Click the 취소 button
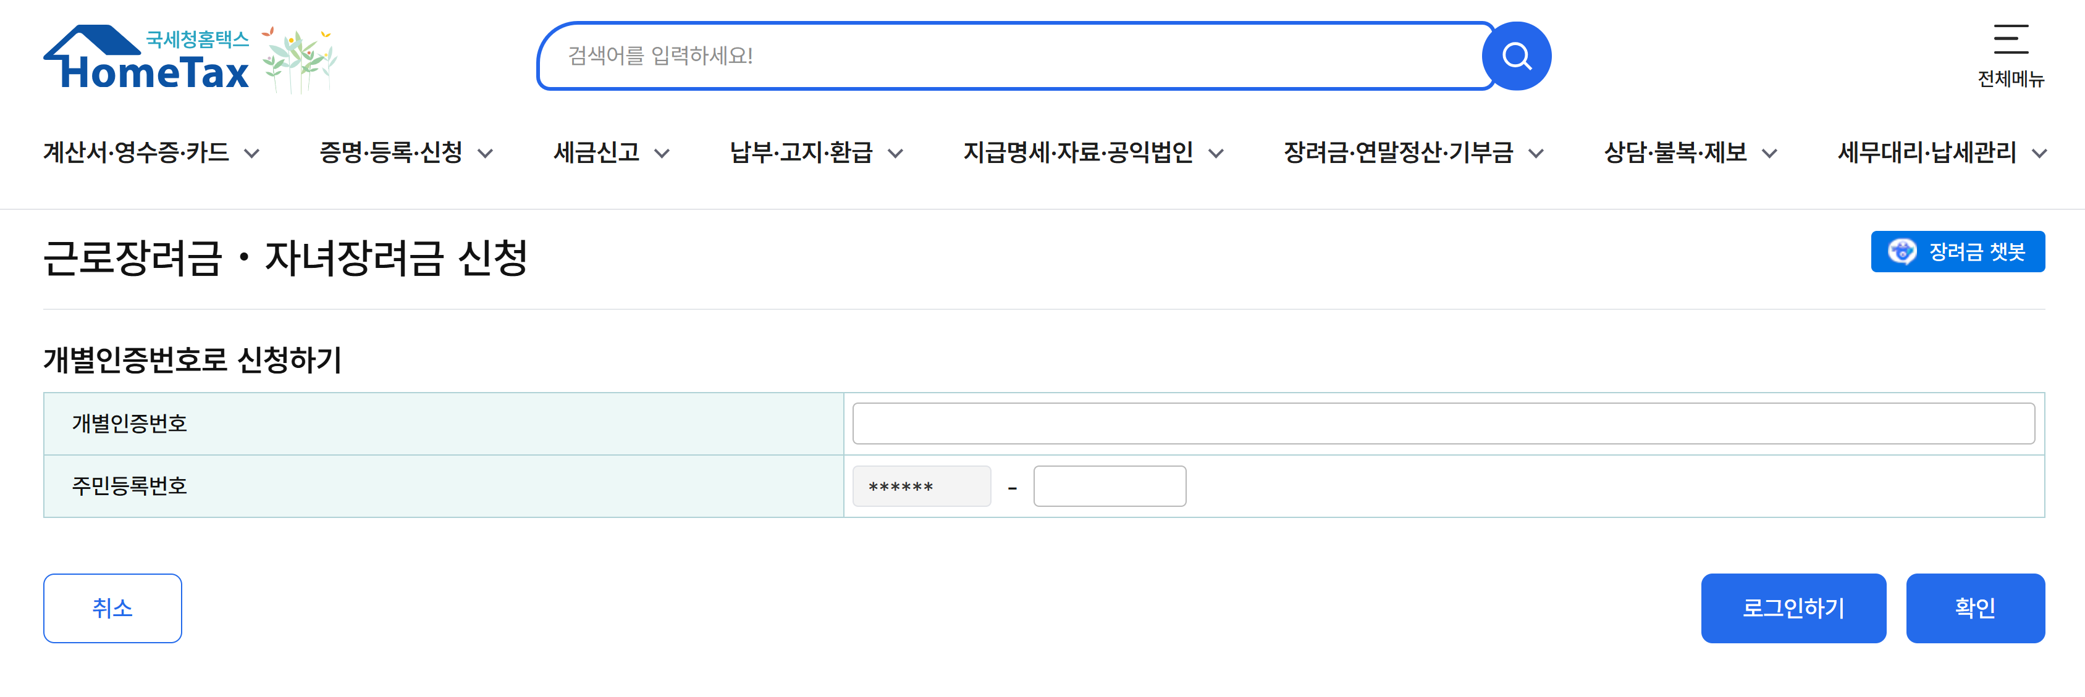Image resolution: width=2085 pixels, height=697 pixels. point(112,608)
